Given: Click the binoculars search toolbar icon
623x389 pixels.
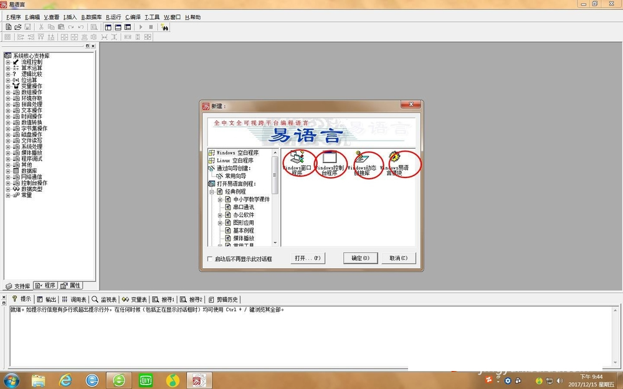Looking at the screenshot, I should coord(164,27).
